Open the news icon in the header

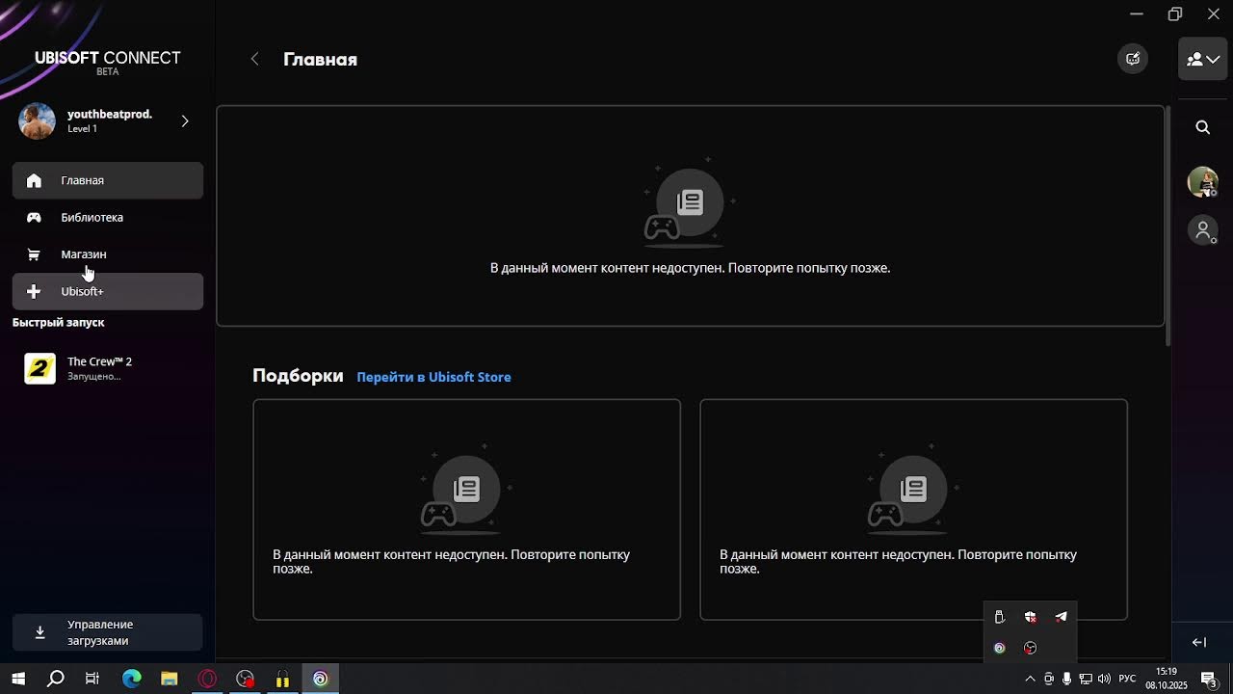click(1133, 59)
